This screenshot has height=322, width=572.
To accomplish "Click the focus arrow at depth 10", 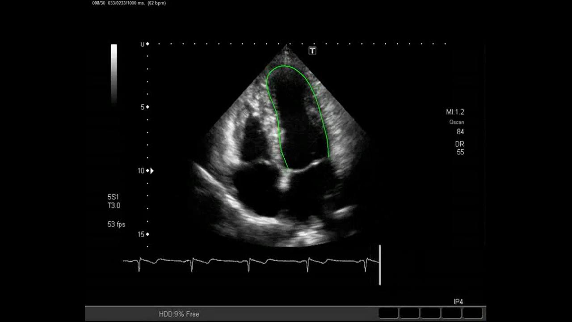I will tap(152, 171).
